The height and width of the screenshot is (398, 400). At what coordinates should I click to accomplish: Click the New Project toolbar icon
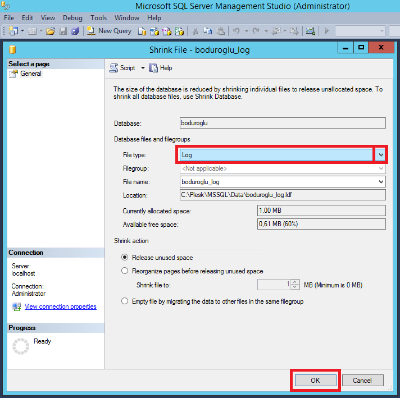(x=13, y=31)
